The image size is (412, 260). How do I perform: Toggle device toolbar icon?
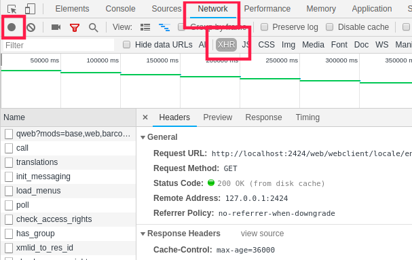pos(31,9)
